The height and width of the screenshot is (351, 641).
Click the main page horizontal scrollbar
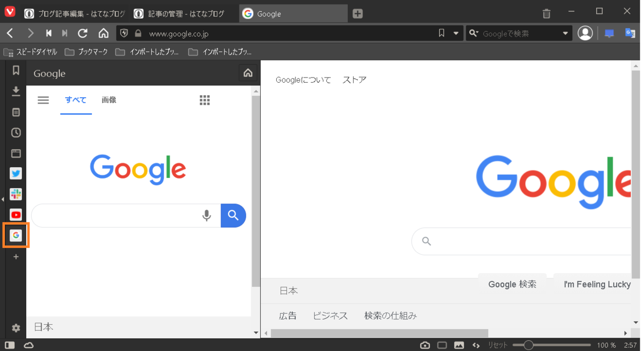coord(379,333)
